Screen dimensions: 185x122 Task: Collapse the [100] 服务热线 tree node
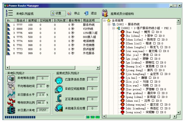[x=109, y=24]
